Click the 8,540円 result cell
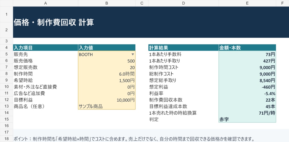 coord(247,80)
